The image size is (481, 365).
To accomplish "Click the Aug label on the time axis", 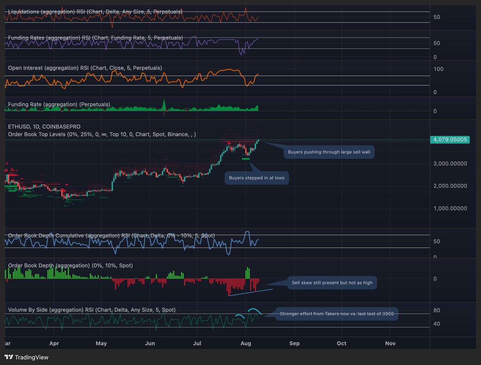I will (246, 343).
